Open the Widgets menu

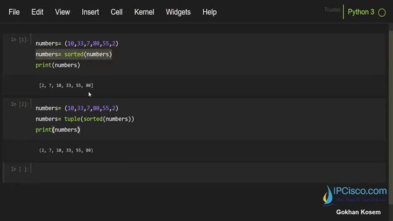178,12
